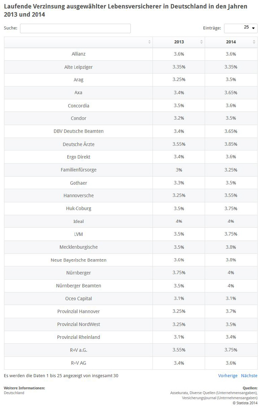The image size is (262, 408).
Task: Click sort arrows icon in 2013 column
Action: tap(202, 42)
